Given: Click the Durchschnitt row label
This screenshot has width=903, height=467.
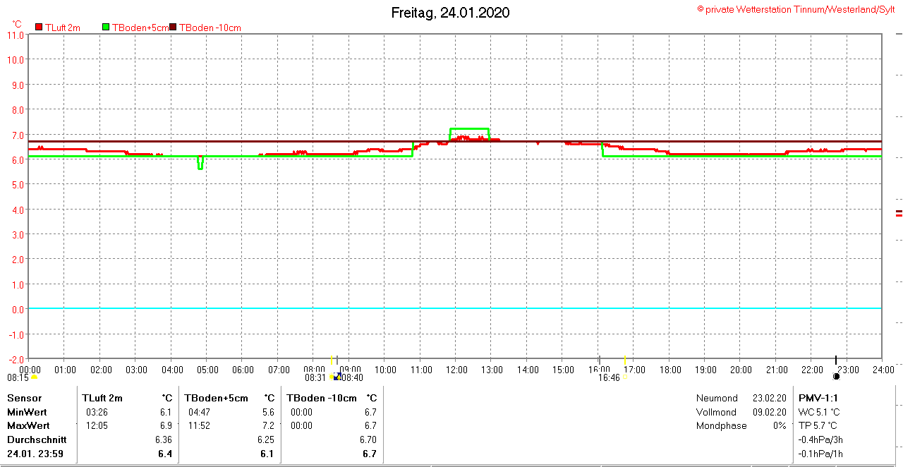Looking at the screenshot, I should click(x=33, y=439).
